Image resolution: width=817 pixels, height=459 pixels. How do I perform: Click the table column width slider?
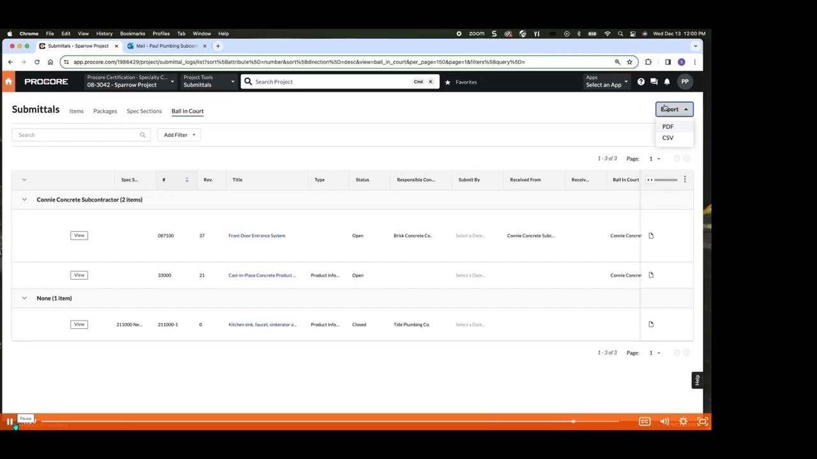click(x=663, y=180)
